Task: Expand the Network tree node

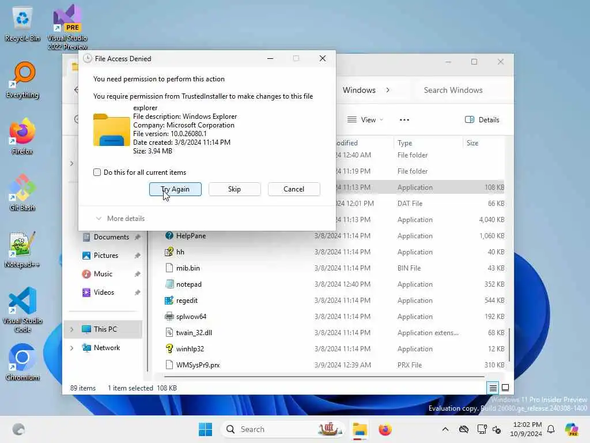Action: [x=71, y=348]
